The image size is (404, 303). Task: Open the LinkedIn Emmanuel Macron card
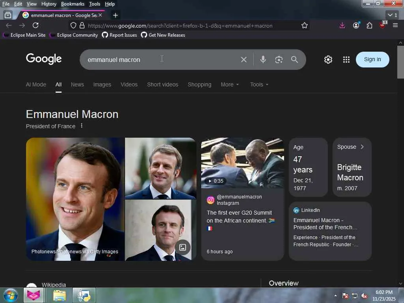tap(330, 231)
